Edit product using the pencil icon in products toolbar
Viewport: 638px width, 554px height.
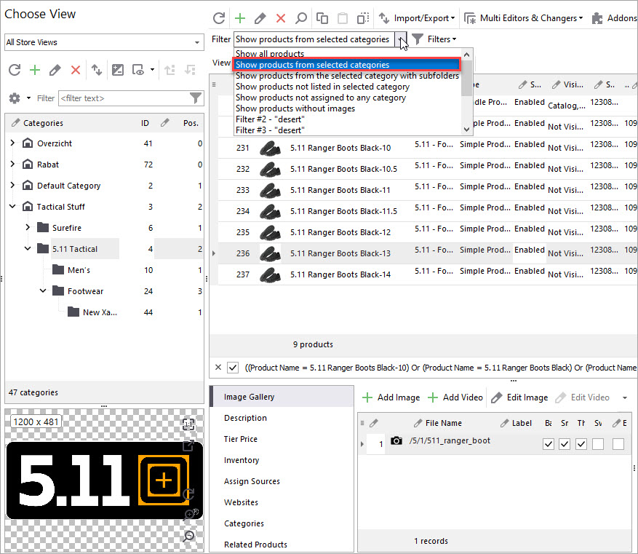[x=260, y=18]
